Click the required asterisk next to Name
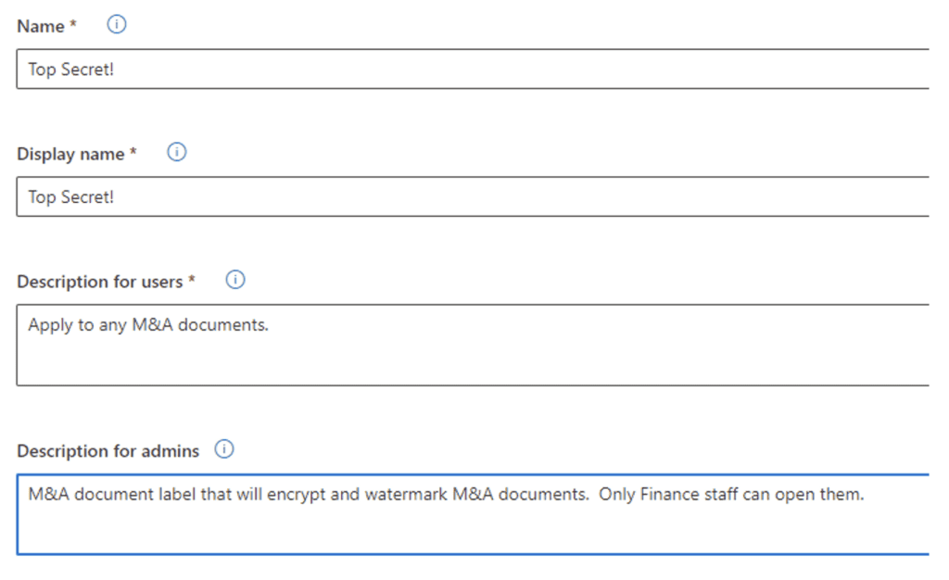The image size is (949, 580). (x=73, y=24)
